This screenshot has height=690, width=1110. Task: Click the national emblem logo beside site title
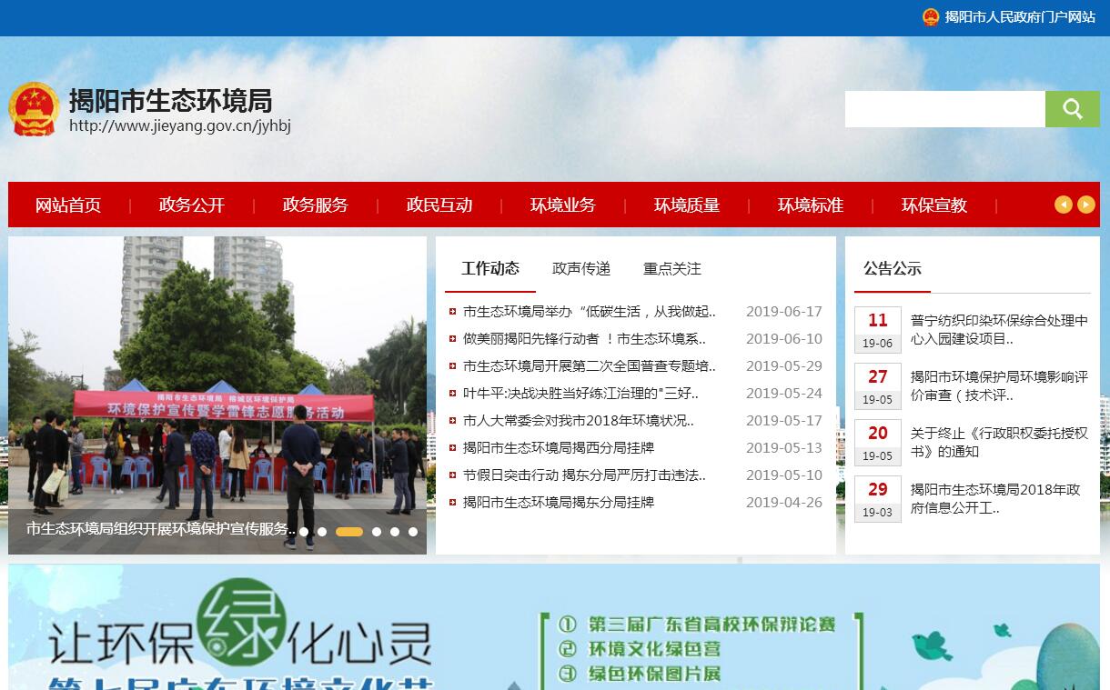pyautogui.click(x=35, y=109)
